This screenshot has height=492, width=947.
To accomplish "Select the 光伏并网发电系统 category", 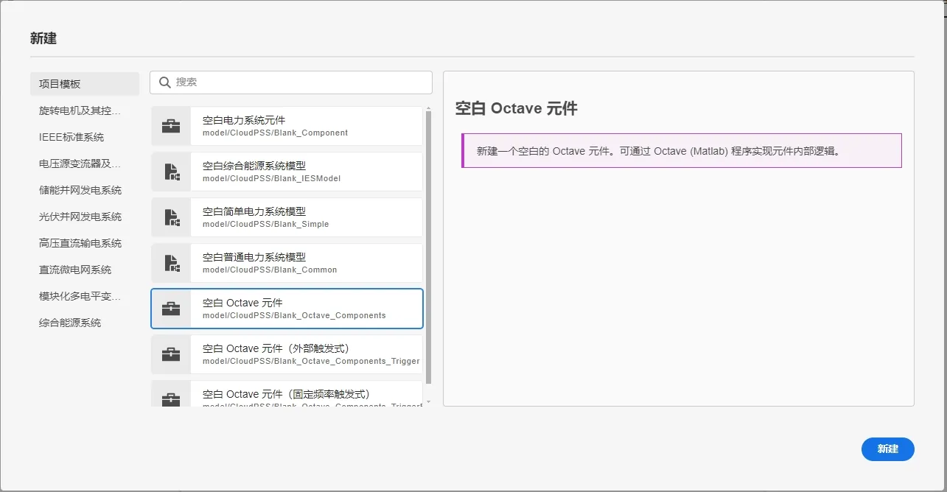I will [84, 216].
